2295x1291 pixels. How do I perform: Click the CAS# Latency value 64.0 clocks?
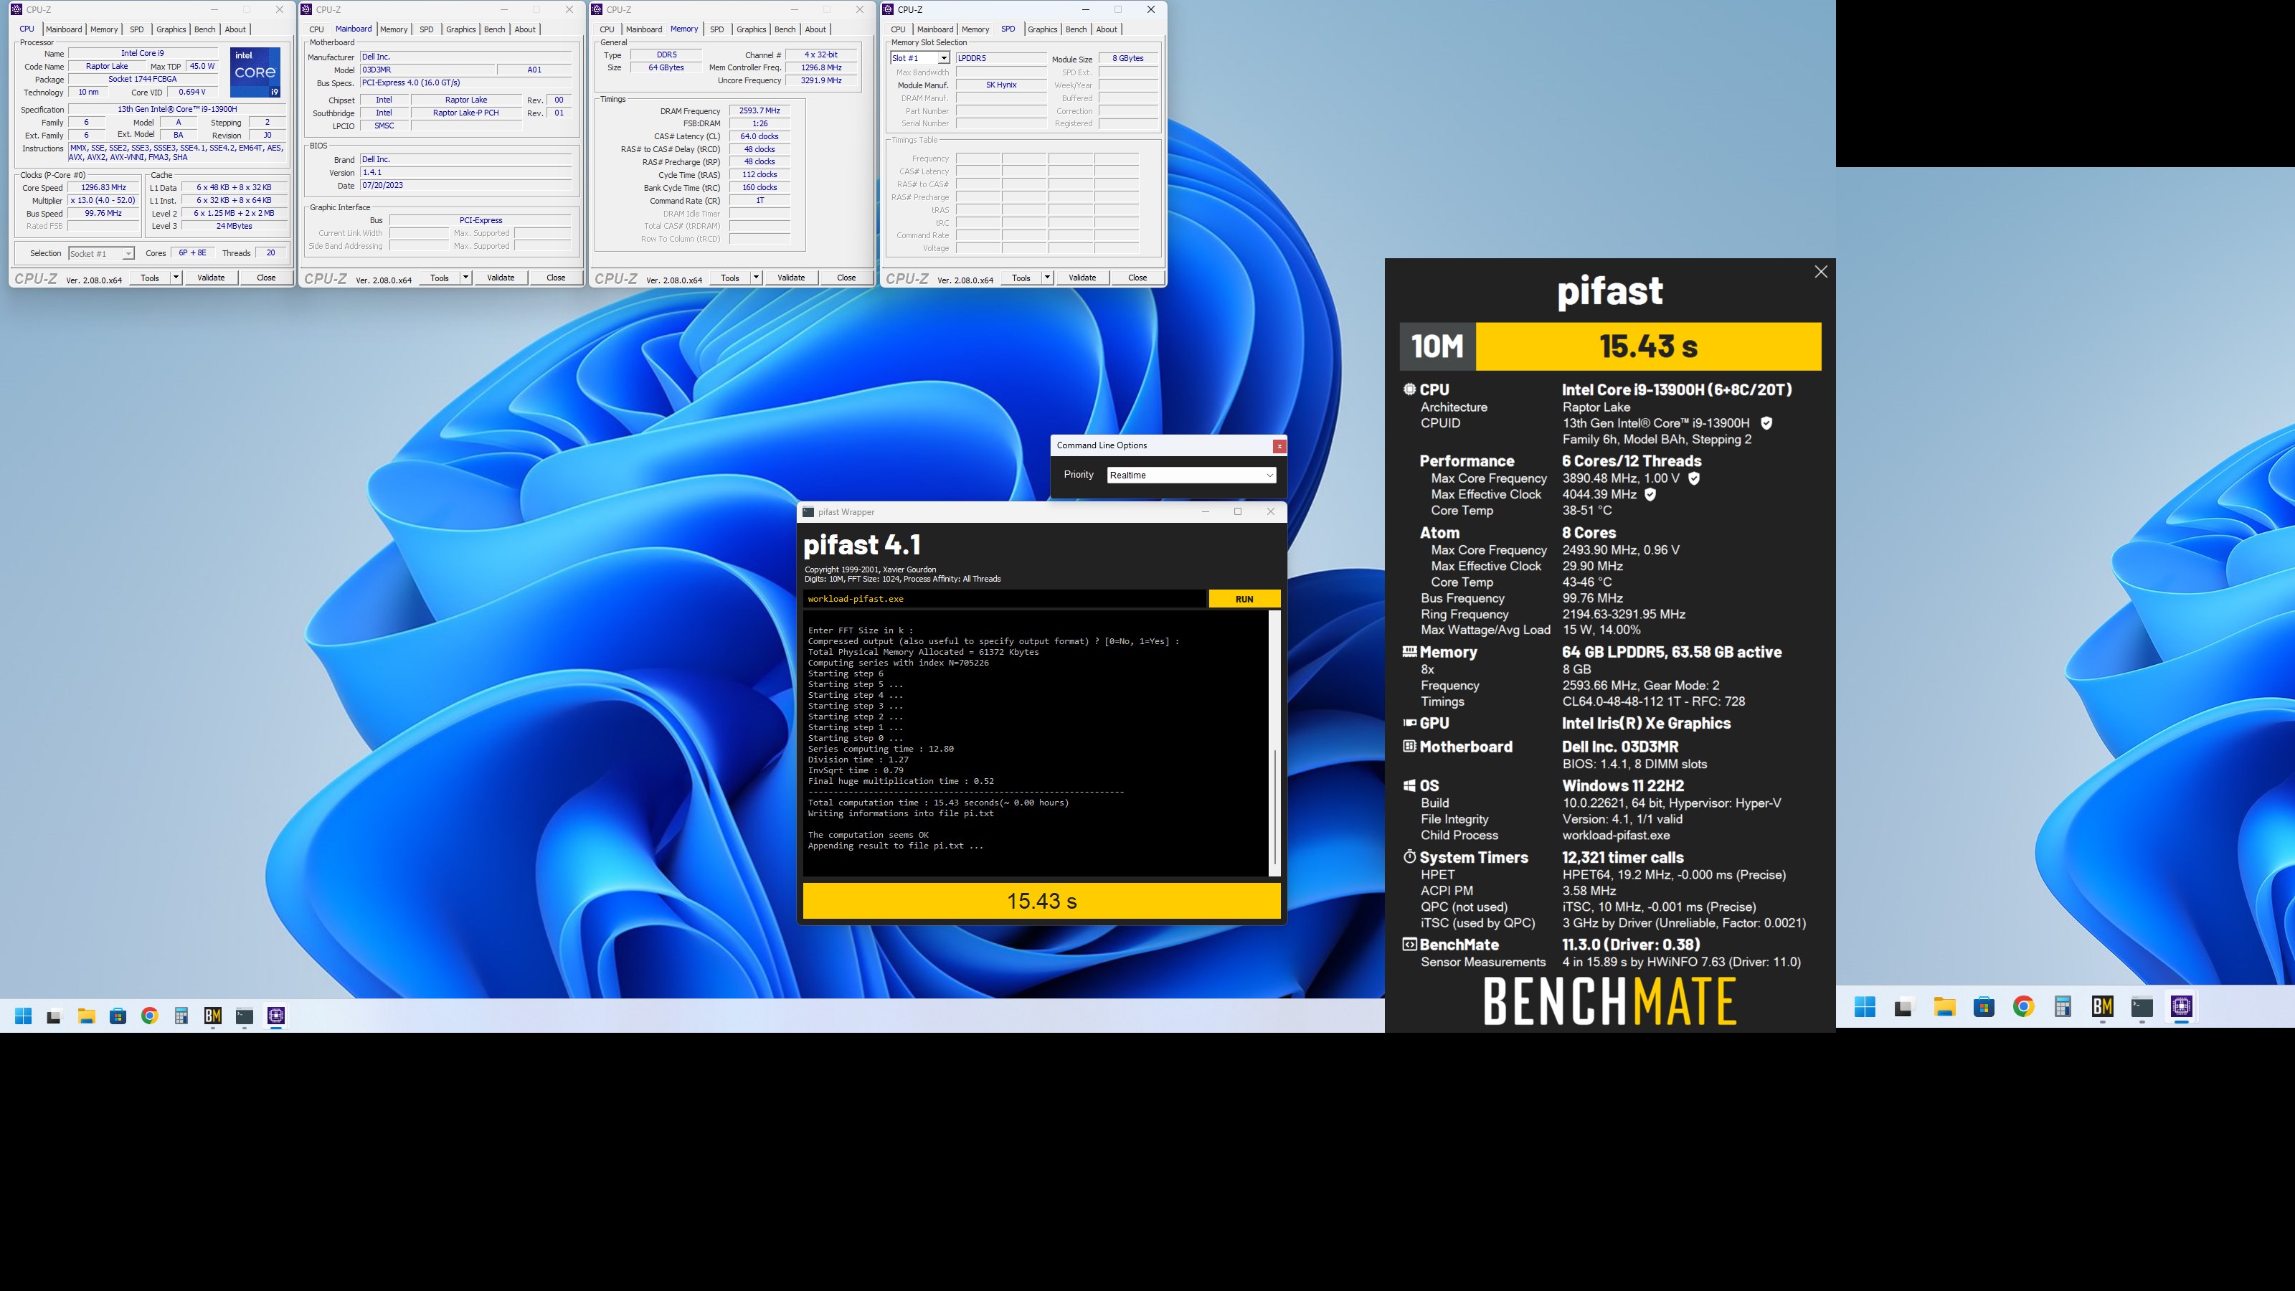(x=760, y=136)
